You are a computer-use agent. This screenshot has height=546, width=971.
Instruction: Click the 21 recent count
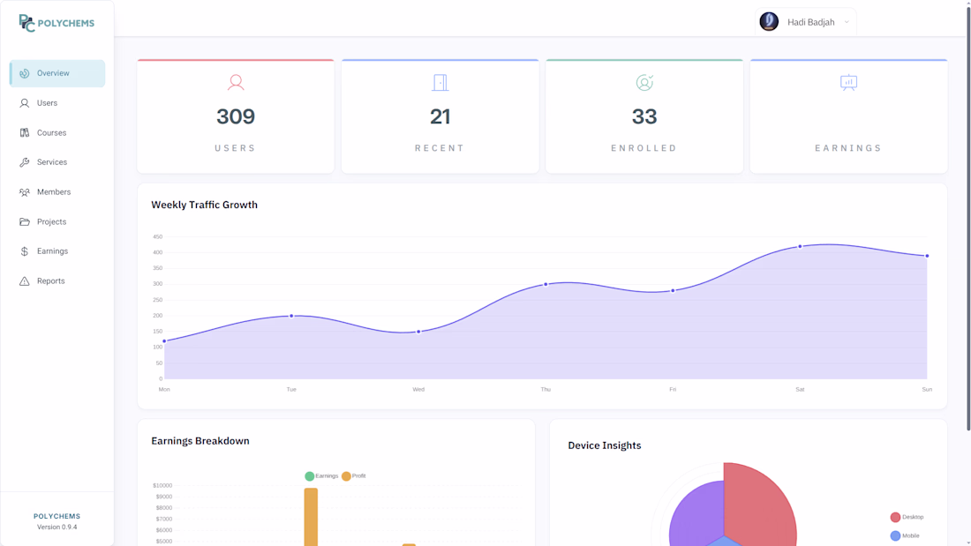[x=440, y=116]
